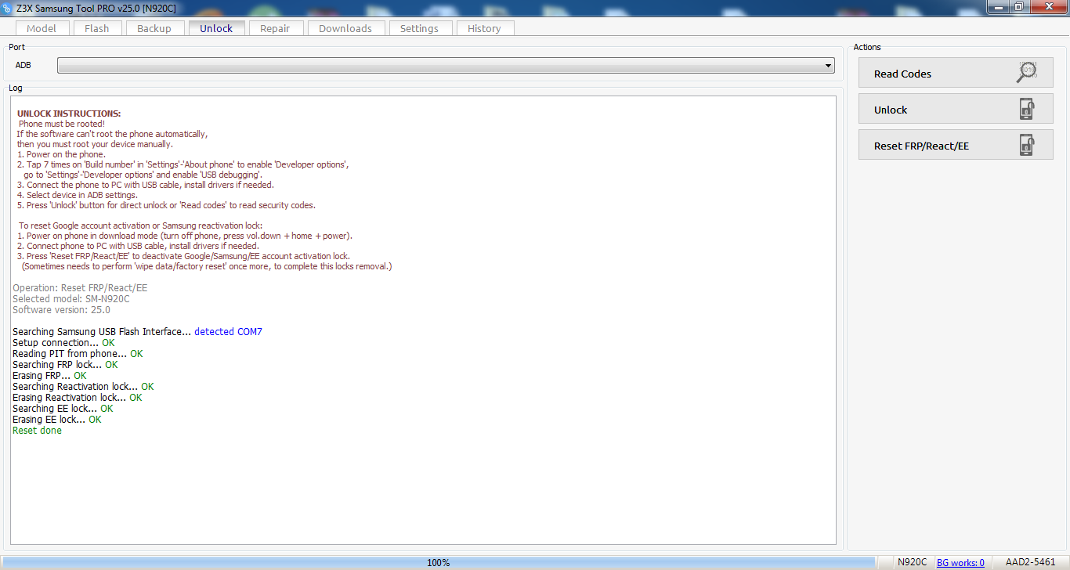Open the History tab

click(484, 28)
